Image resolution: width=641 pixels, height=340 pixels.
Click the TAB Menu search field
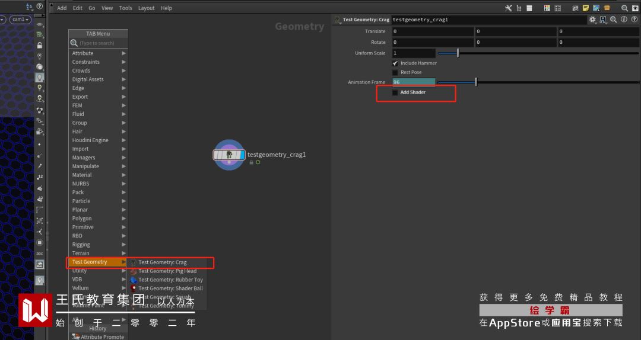98,43
